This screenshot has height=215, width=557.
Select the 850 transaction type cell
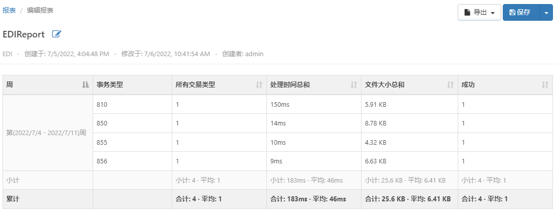[102, 123]
